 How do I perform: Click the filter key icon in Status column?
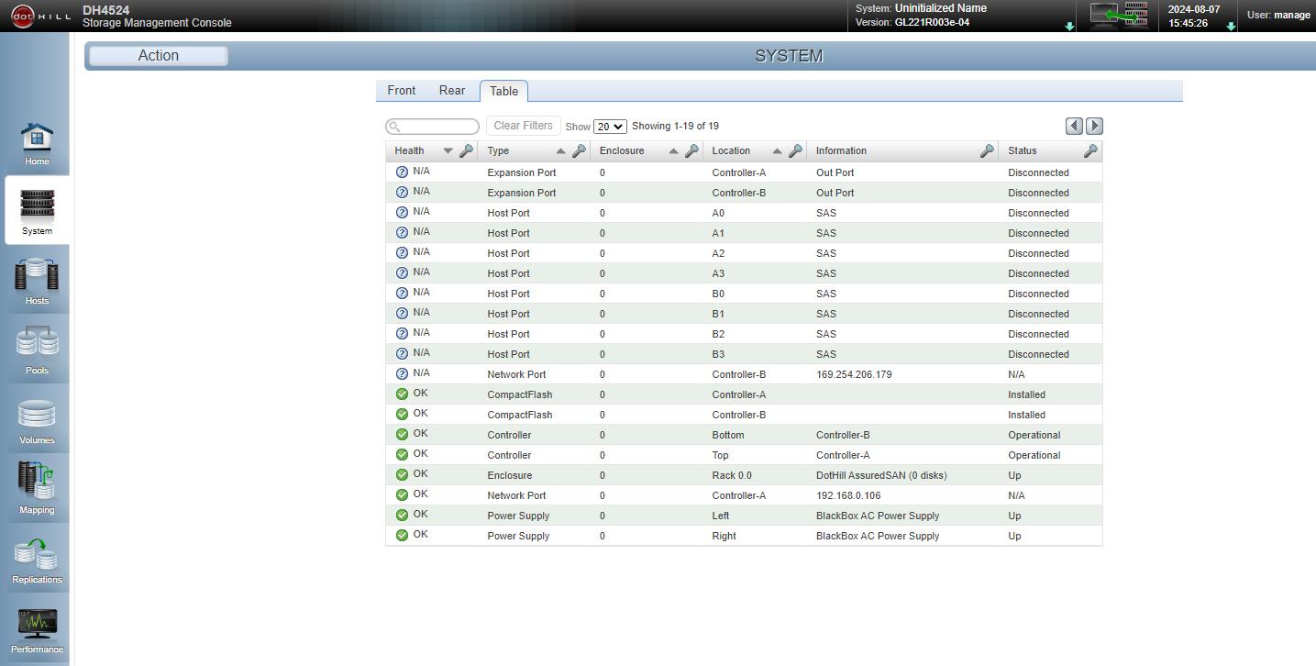(1090, 151)
